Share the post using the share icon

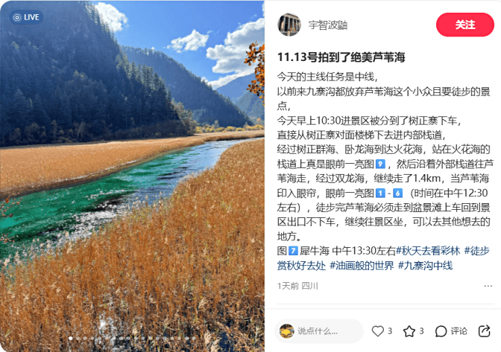point(484,331)
